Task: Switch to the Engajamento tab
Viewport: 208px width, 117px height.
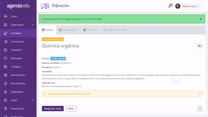Action: 68,30
